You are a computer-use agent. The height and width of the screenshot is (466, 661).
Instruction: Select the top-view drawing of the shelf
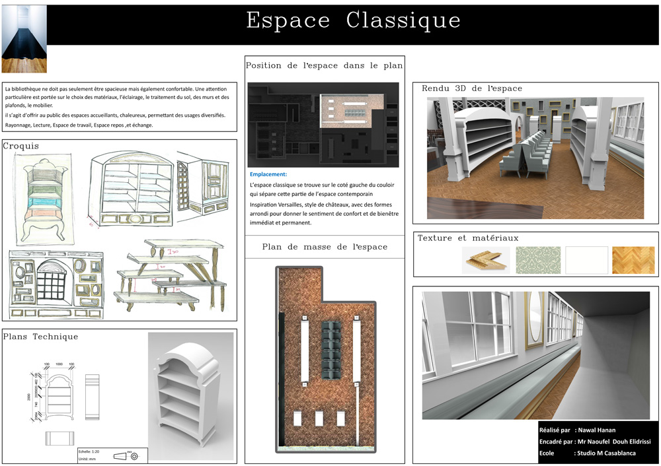[59, 438]
